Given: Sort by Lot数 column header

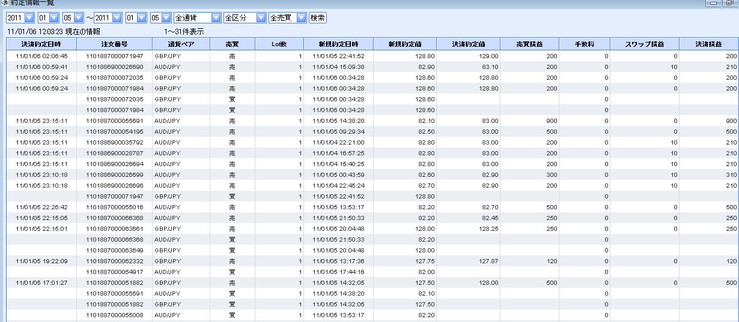Looking at the screenshot, I should [x=279, y=44].
